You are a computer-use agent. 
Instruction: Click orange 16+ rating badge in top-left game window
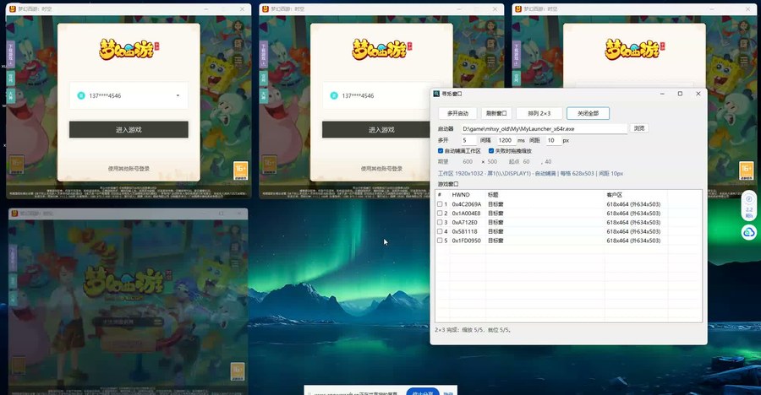(241, 170)
